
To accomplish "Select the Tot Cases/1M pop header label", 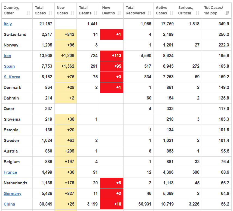I will pos(213,10).
